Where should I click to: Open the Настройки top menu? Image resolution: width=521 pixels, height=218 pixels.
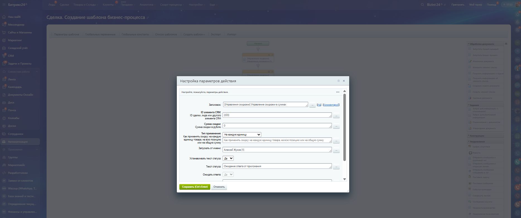(x=197, y=5)
